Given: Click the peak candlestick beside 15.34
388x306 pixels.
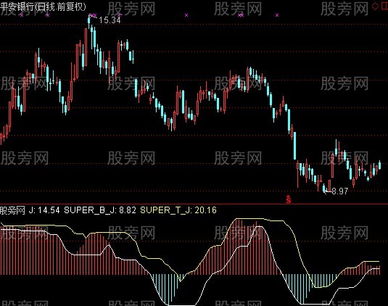Looking at the screenshot, I should coord(89,22).
